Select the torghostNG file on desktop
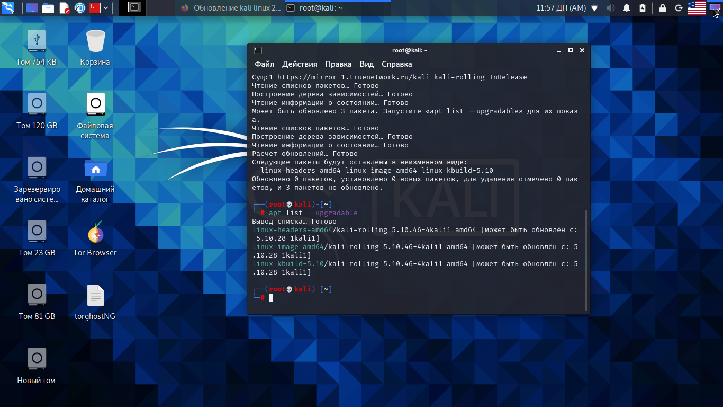This screenshot has height=407, width=723. [95, 296]
